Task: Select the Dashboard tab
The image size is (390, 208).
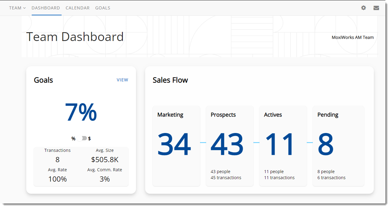Action: pyautogui.click(x=46, y=8)
